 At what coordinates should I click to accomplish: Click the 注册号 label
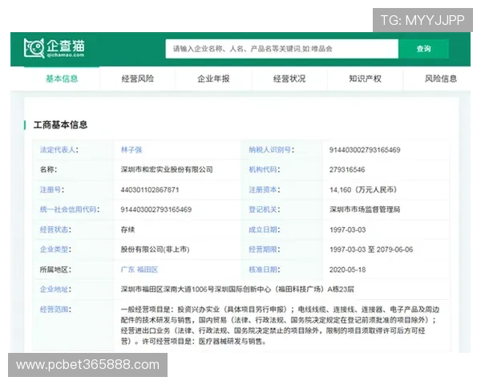click(x=52, y=190)
